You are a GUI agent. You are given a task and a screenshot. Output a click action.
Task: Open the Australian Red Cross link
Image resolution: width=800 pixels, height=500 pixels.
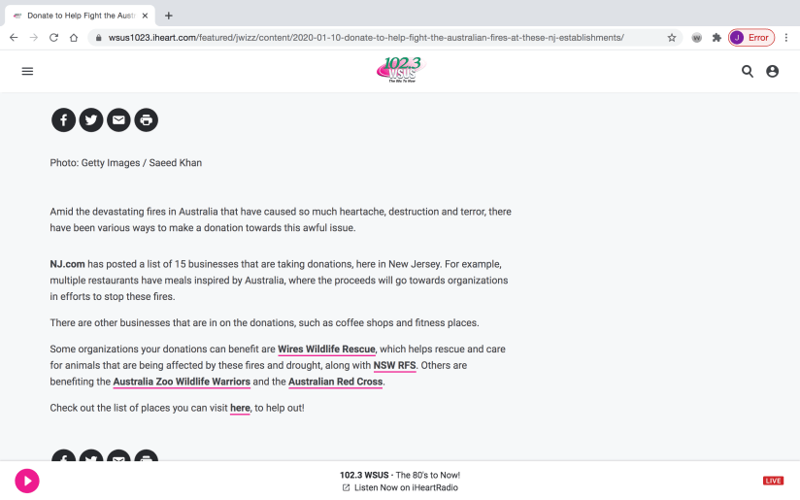[x=336, y=383]
